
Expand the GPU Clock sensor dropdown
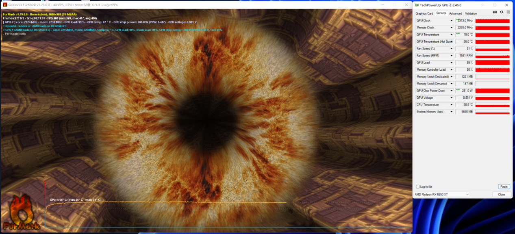451,21
